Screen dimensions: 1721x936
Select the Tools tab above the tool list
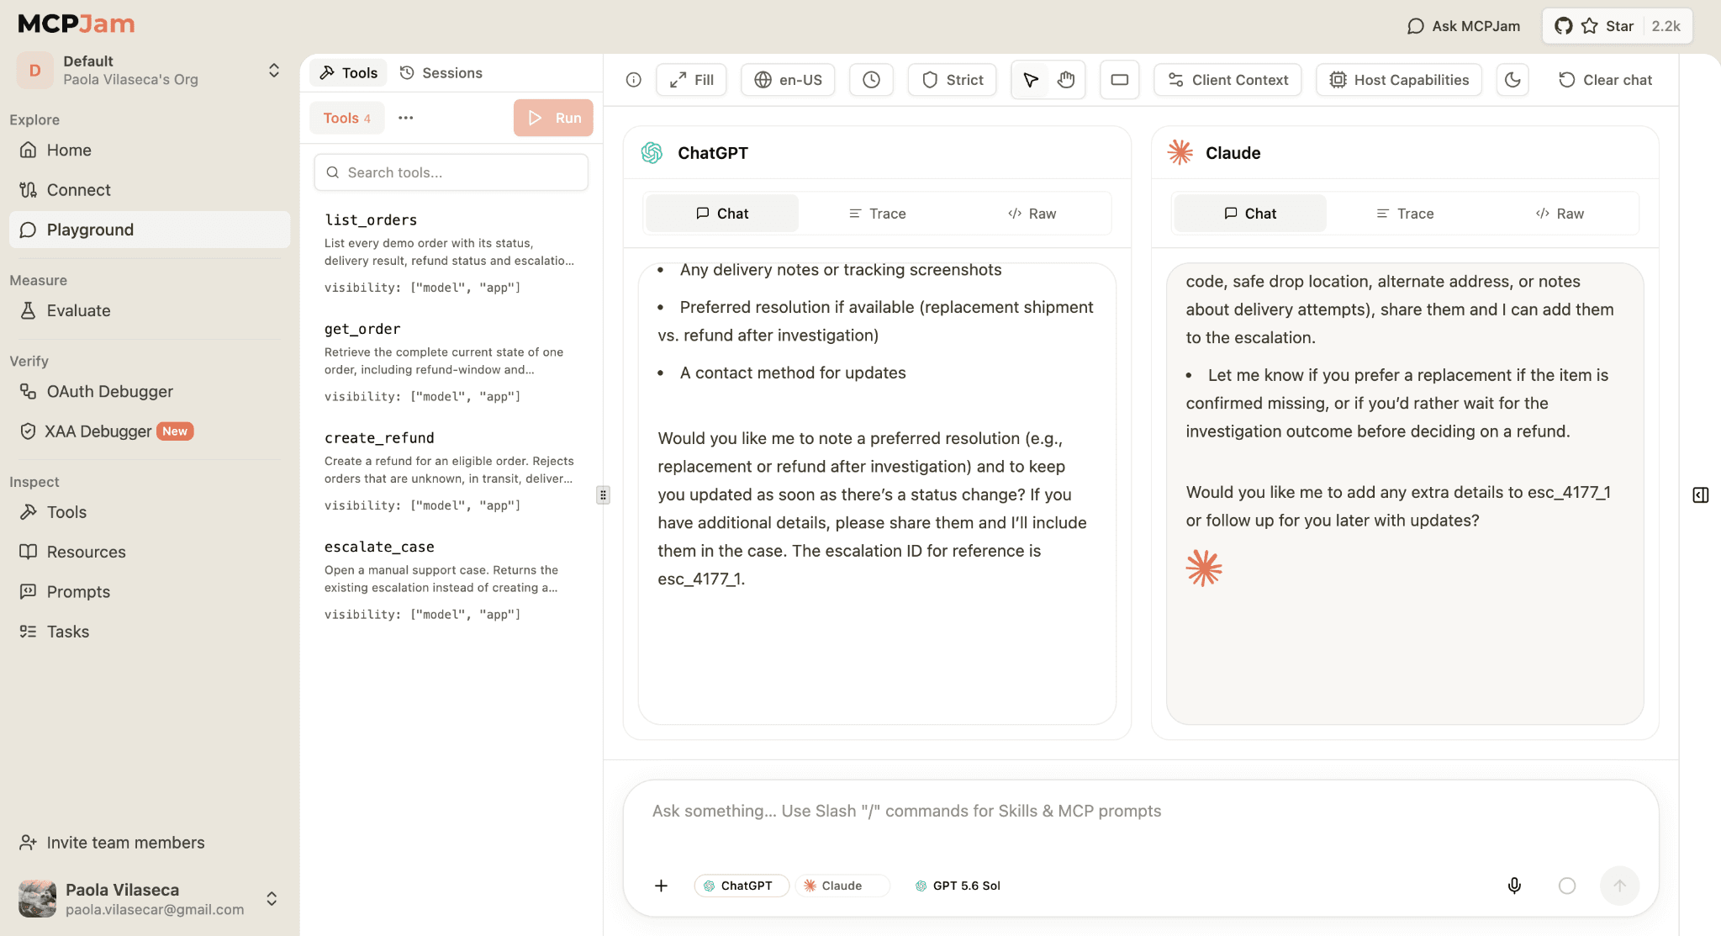click(x=349, y=73)
